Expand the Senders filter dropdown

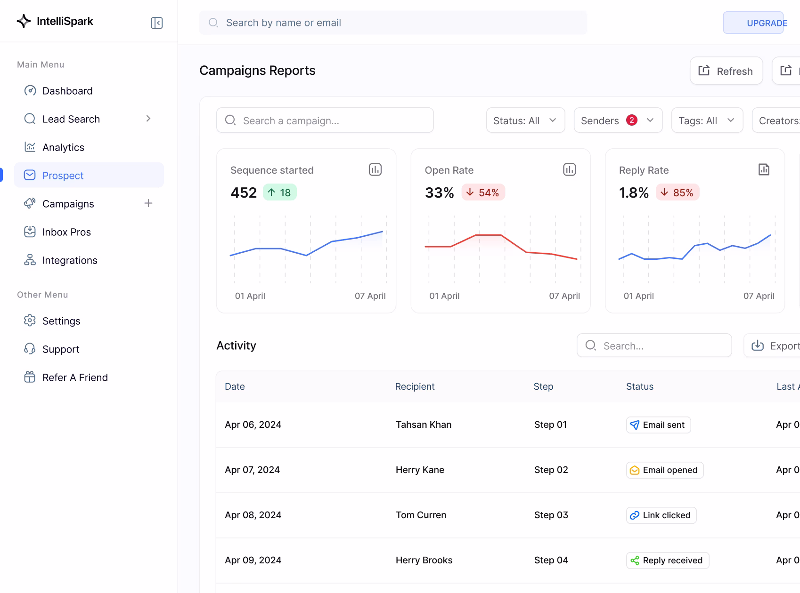click(618, 120)
